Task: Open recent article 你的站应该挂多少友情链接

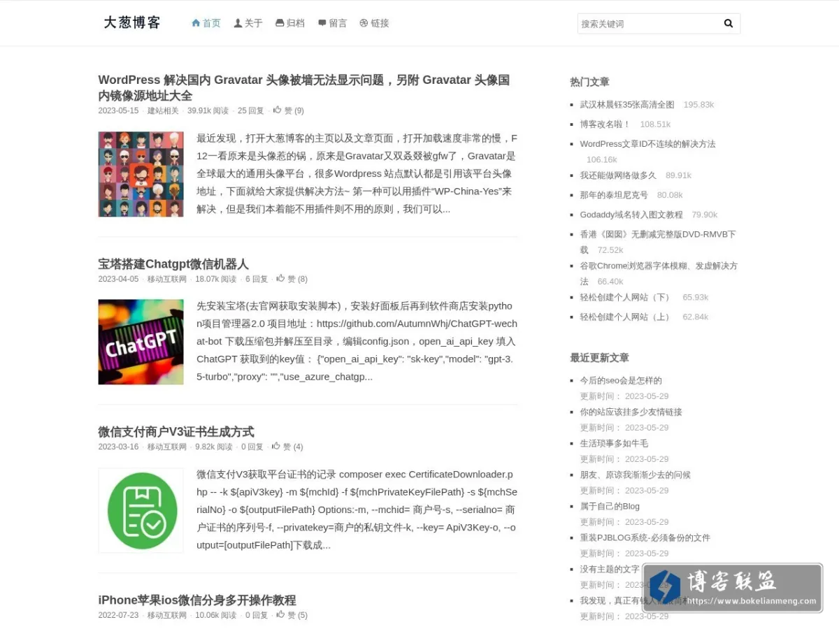Action: pyautogui.click(x=631, y=412)
